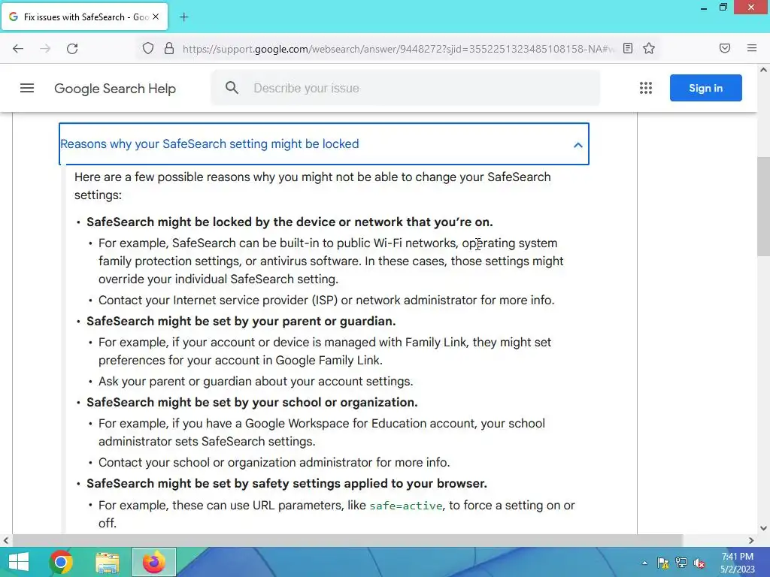Open the taskbar clock and date

(737, 563)
